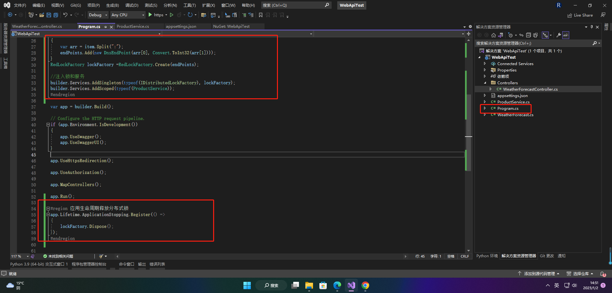612x293 pixels.
Task: Click the uncomment selected lines icon
Action: tap(251, 15)
